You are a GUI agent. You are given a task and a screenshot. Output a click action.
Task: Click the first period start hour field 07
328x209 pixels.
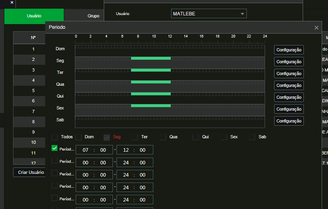pyautogui.click(x=86, y=150)
